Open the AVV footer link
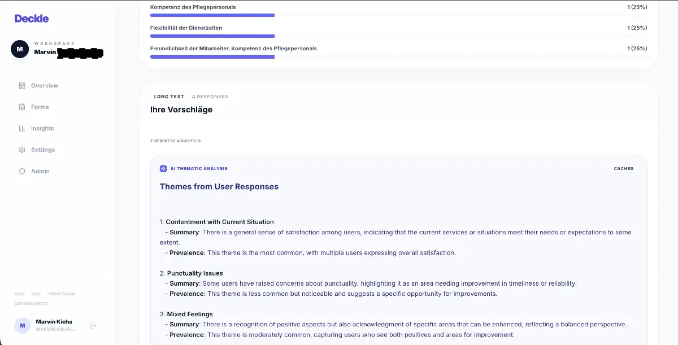 (36, 294)
